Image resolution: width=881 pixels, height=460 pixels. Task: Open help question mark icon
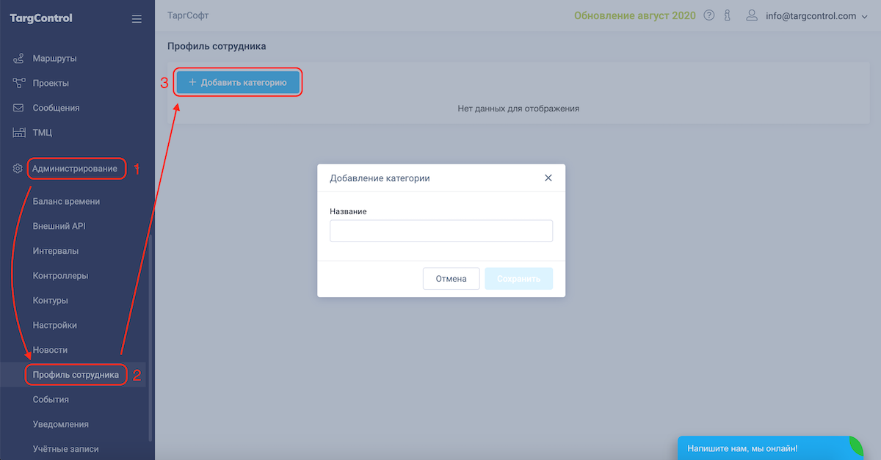(x=708, y=15)
